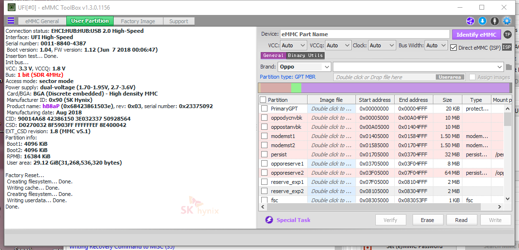Click the Partition type: GPT MBR label
Screen dimensions: 519x250
(288, 77)
